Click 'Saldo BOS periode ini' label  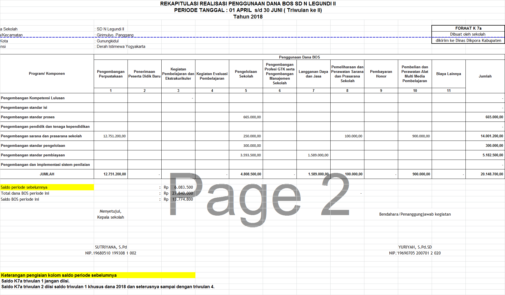[20, 199]
